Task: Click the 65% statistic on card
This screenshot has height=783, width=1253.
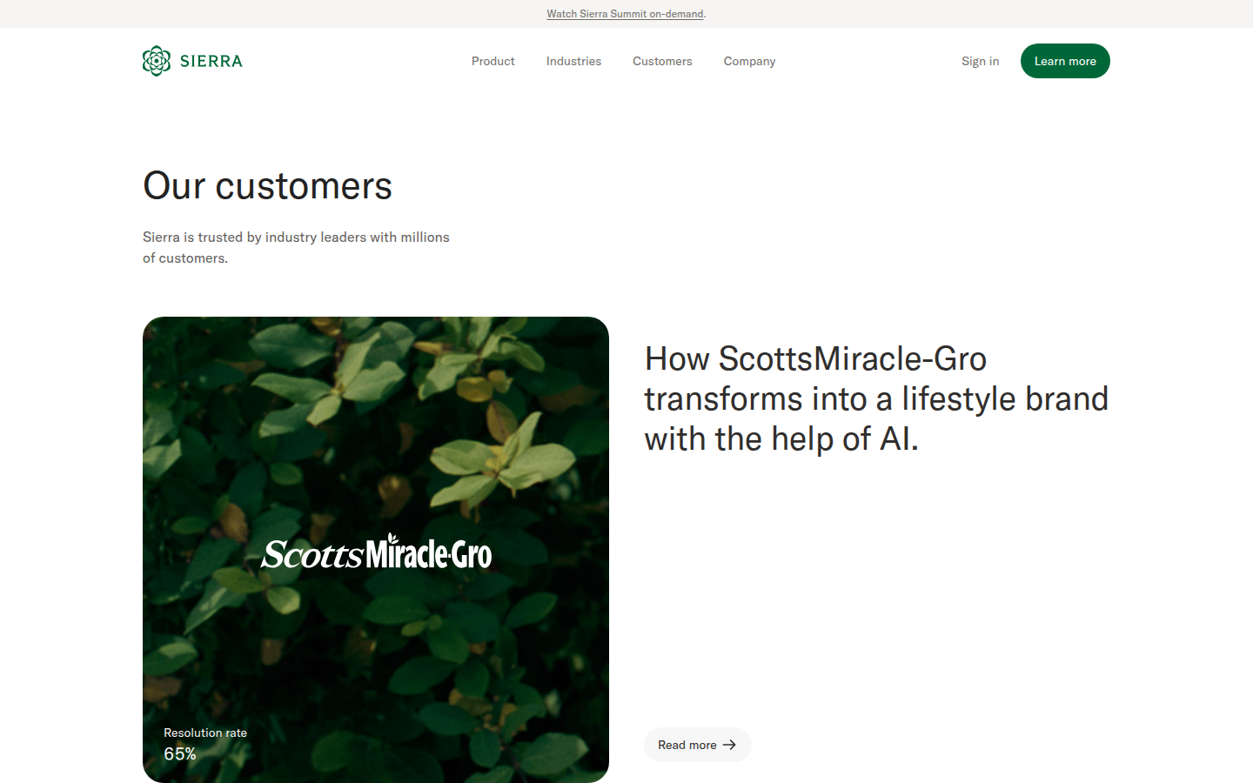Action: coord(180,754)
